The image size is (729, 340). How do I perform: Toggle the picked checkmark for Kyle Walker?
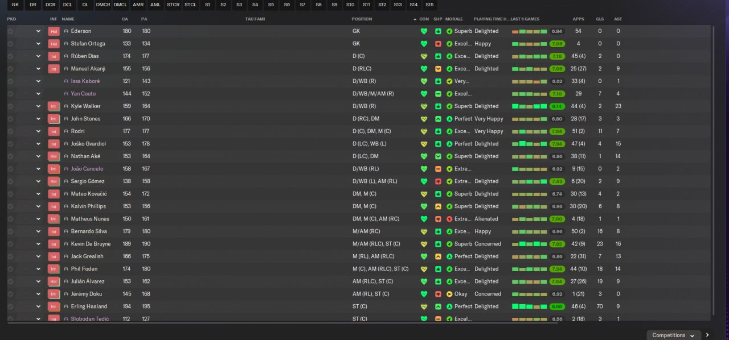10,106
